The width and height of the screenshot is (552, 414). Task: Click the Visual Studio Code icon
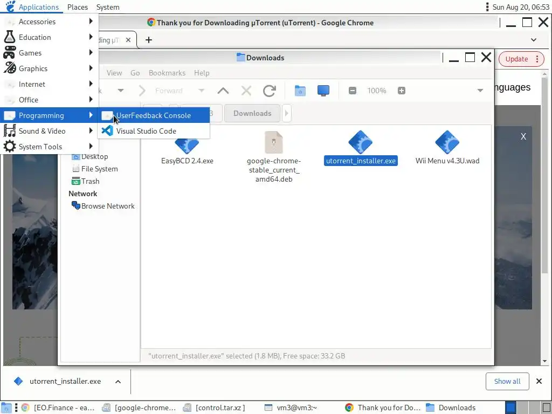click(x=107, y=131)
